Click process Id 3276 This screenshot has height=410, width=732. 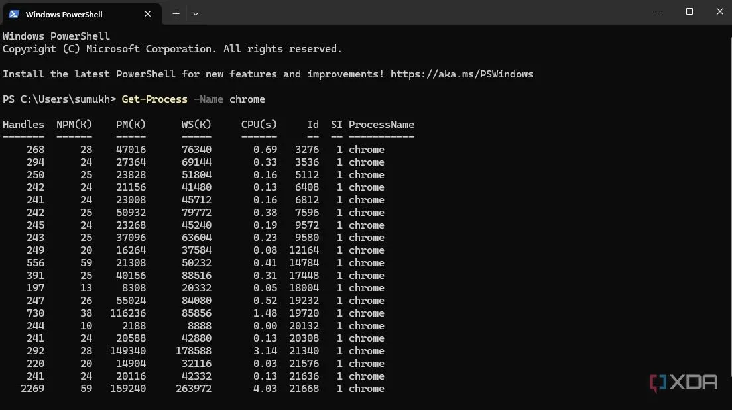307,150
